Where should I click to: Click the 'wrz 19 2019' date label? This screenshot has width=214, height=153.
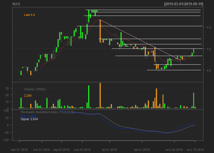pyautogui.click(x=195, y=150)
